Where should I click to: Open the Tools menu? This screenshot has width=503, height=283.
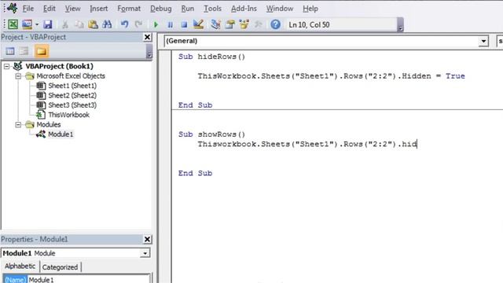[212, 9]
